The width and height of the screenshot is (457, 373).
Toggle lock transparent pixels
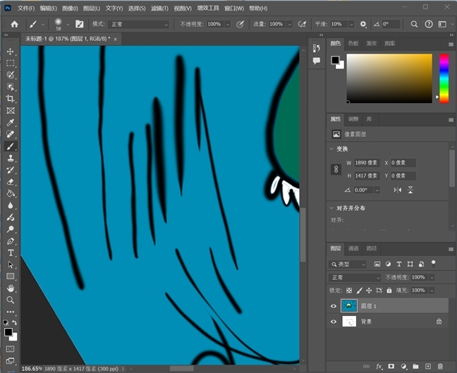coord(349,291)
